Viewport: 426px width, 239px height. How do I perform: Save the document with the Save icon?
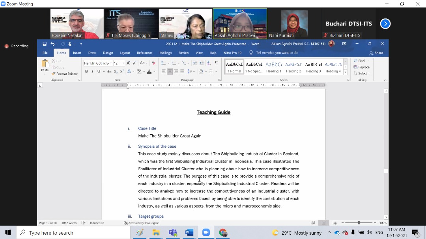point(45,44)
